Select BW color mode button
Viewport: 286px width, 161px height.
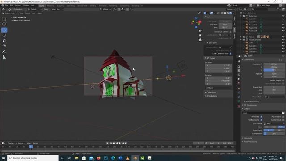(267, 127)
